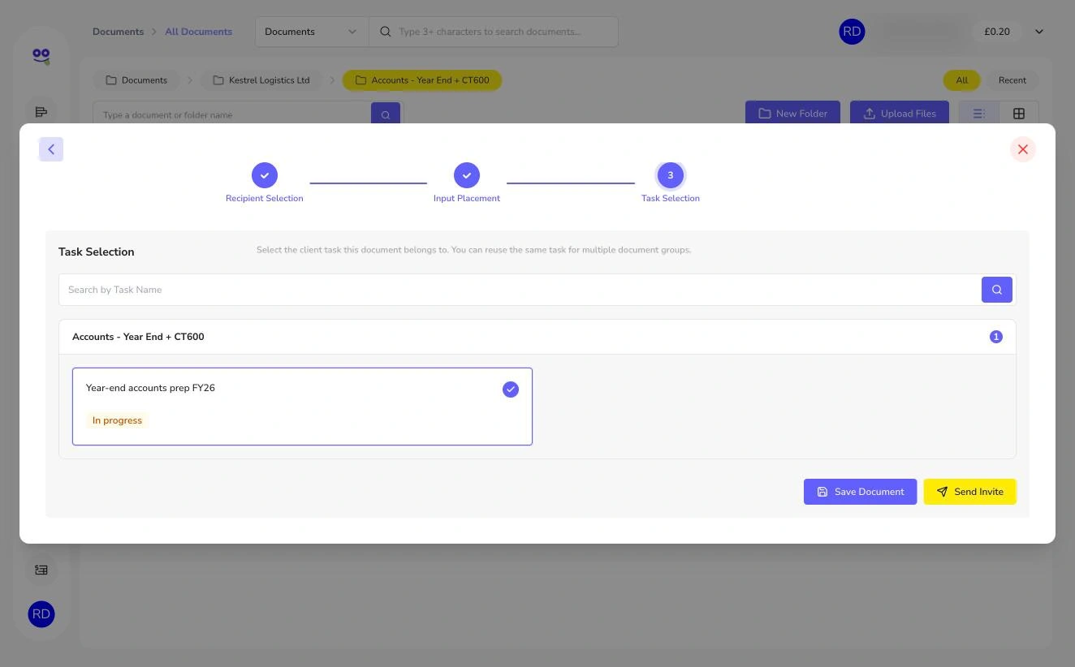The width and height of the screenshot is (1075, 667).
Task: Click the Upload Files button
Action: pyautogui.click(x=900, y=113)
